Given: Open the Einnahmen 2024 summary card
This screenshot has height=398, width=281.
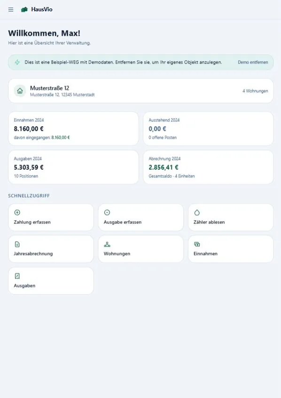Looking at the screenshot, I should (73, 128).
